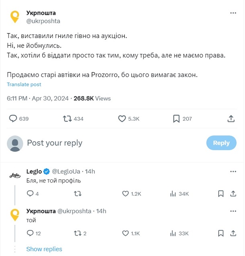Like the main Укрпошта post

coord(123,118)
